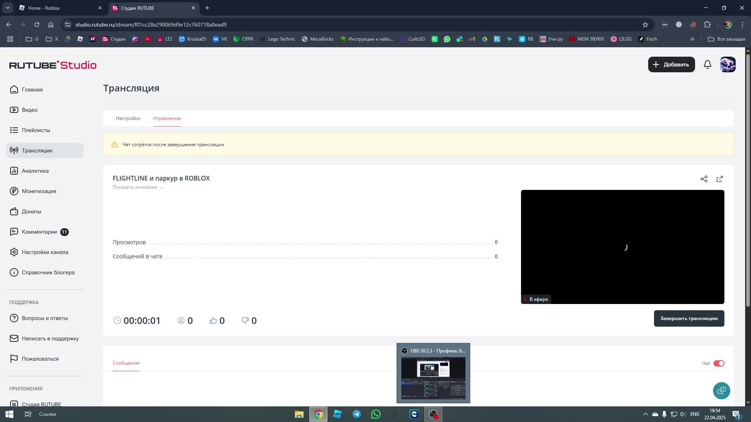The height and width of the screenshot is (422, 751).
Task: Open the Все закладки folder
Action: (727, 39)
